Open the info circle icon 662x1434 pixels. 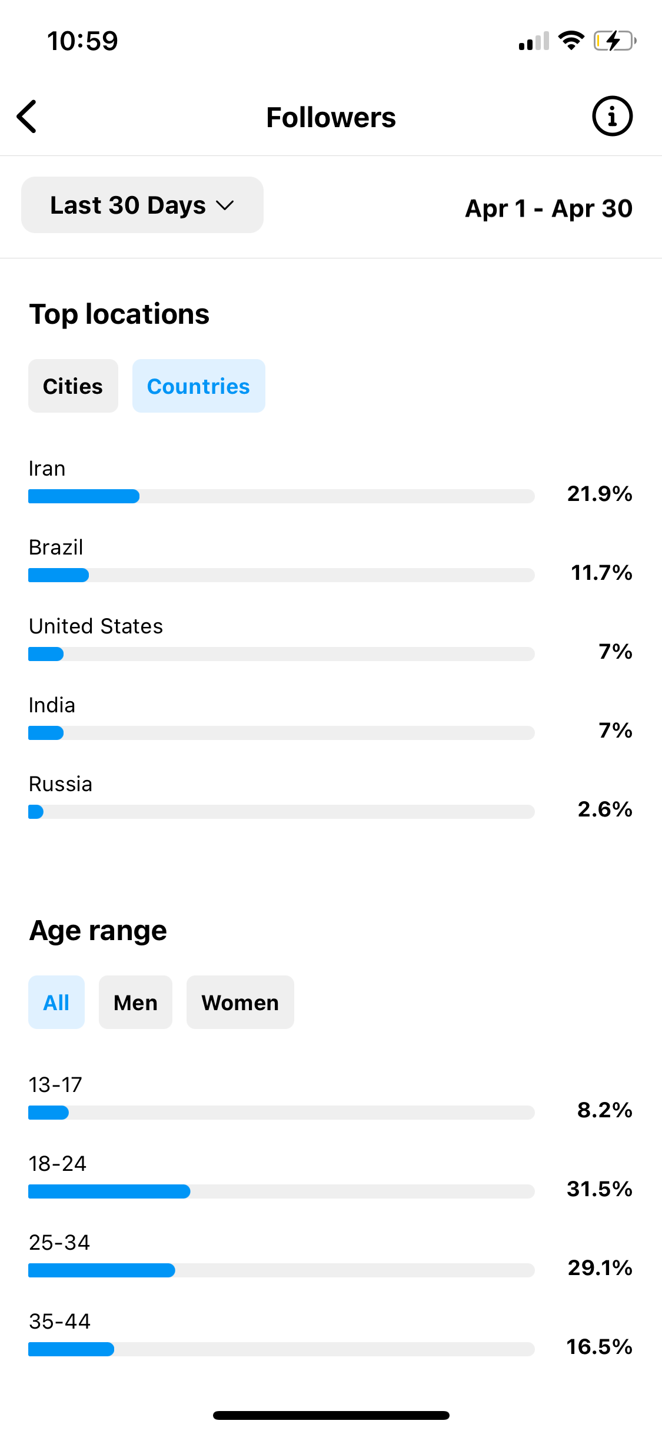[612, 117]
